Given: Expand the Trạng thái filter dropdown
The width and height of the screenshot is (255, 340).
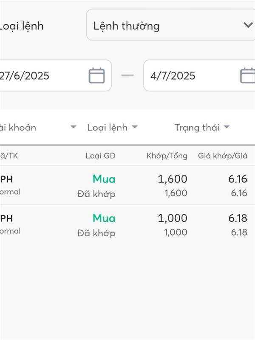Looking at the screenshot, I should pos(227,127).
